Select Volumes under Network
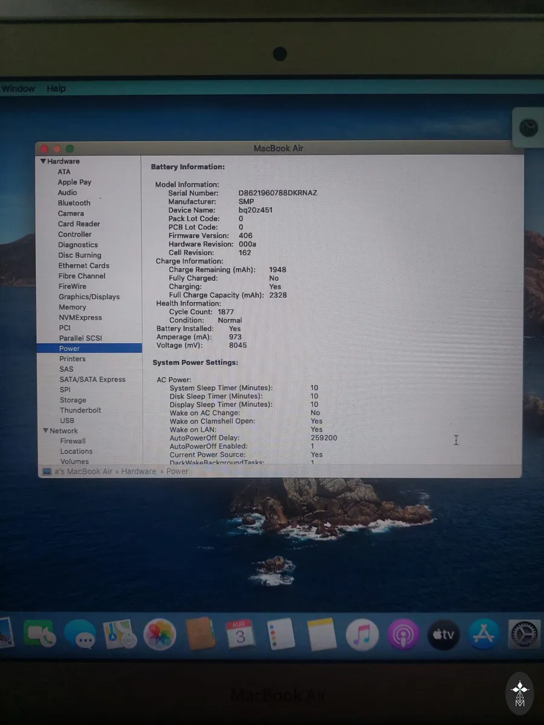544x725 pixels. pos(75,462)
